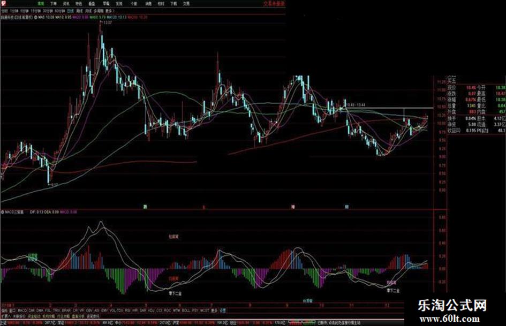Open the 资讯 menu
Image resolution: width=506 pixels, height=326 pixels.
66,4
